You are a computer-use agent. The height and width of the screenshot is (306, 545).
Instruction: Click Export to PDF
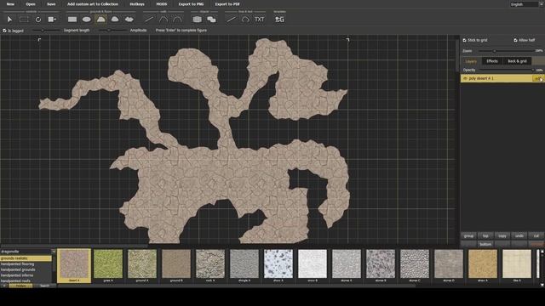pos(227,4)
